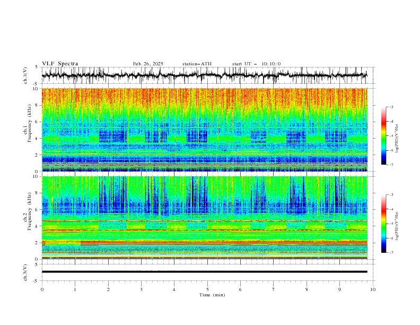The width and height of the screenshot is (420, 325).
Task: Click the ch.3 voltage trace panel
Action: pyautogui.click(x=208, y=272)
